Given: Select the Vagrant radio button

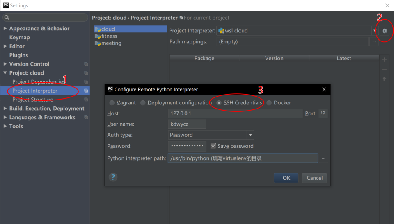Looking at the screenshot, I should 112,103.
